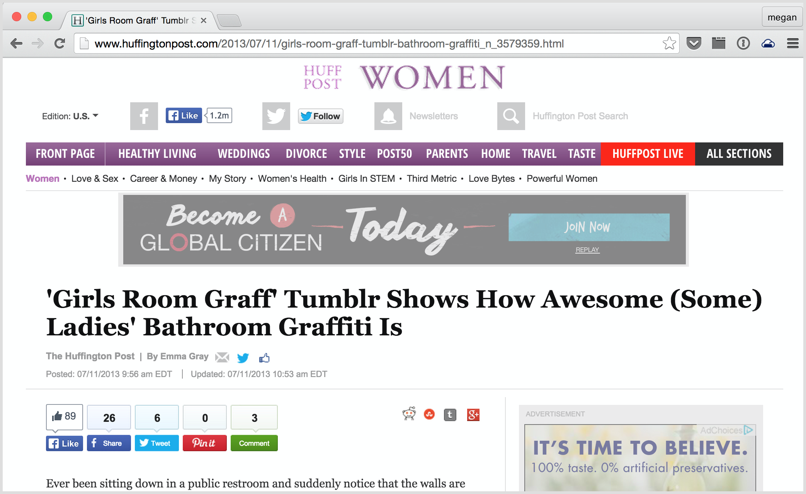Click the browser Forward arrow

37,43
